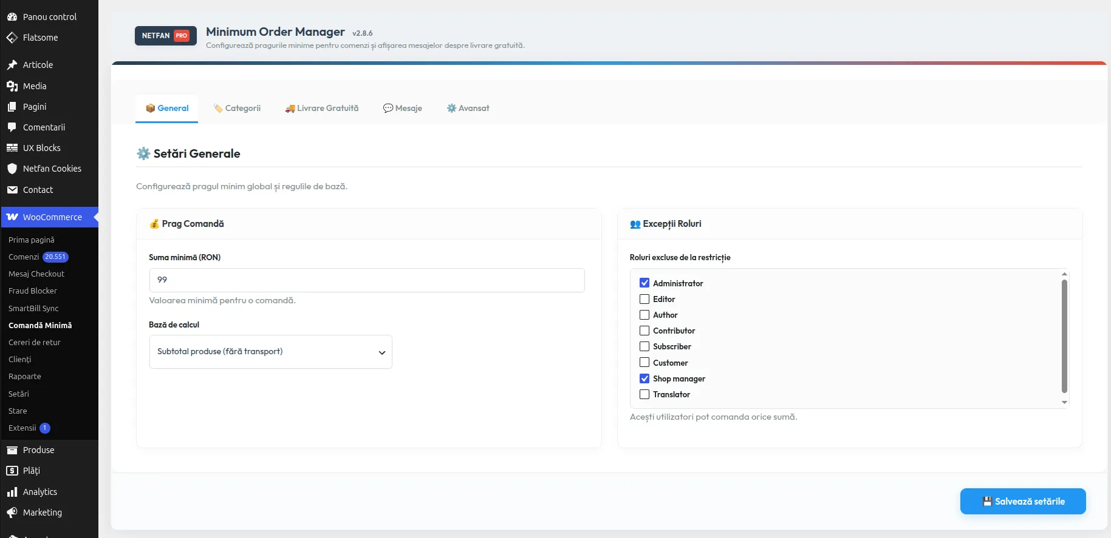Check the Translator role checkbox
Screen dimensions: 1111x538
click(644, 394)
